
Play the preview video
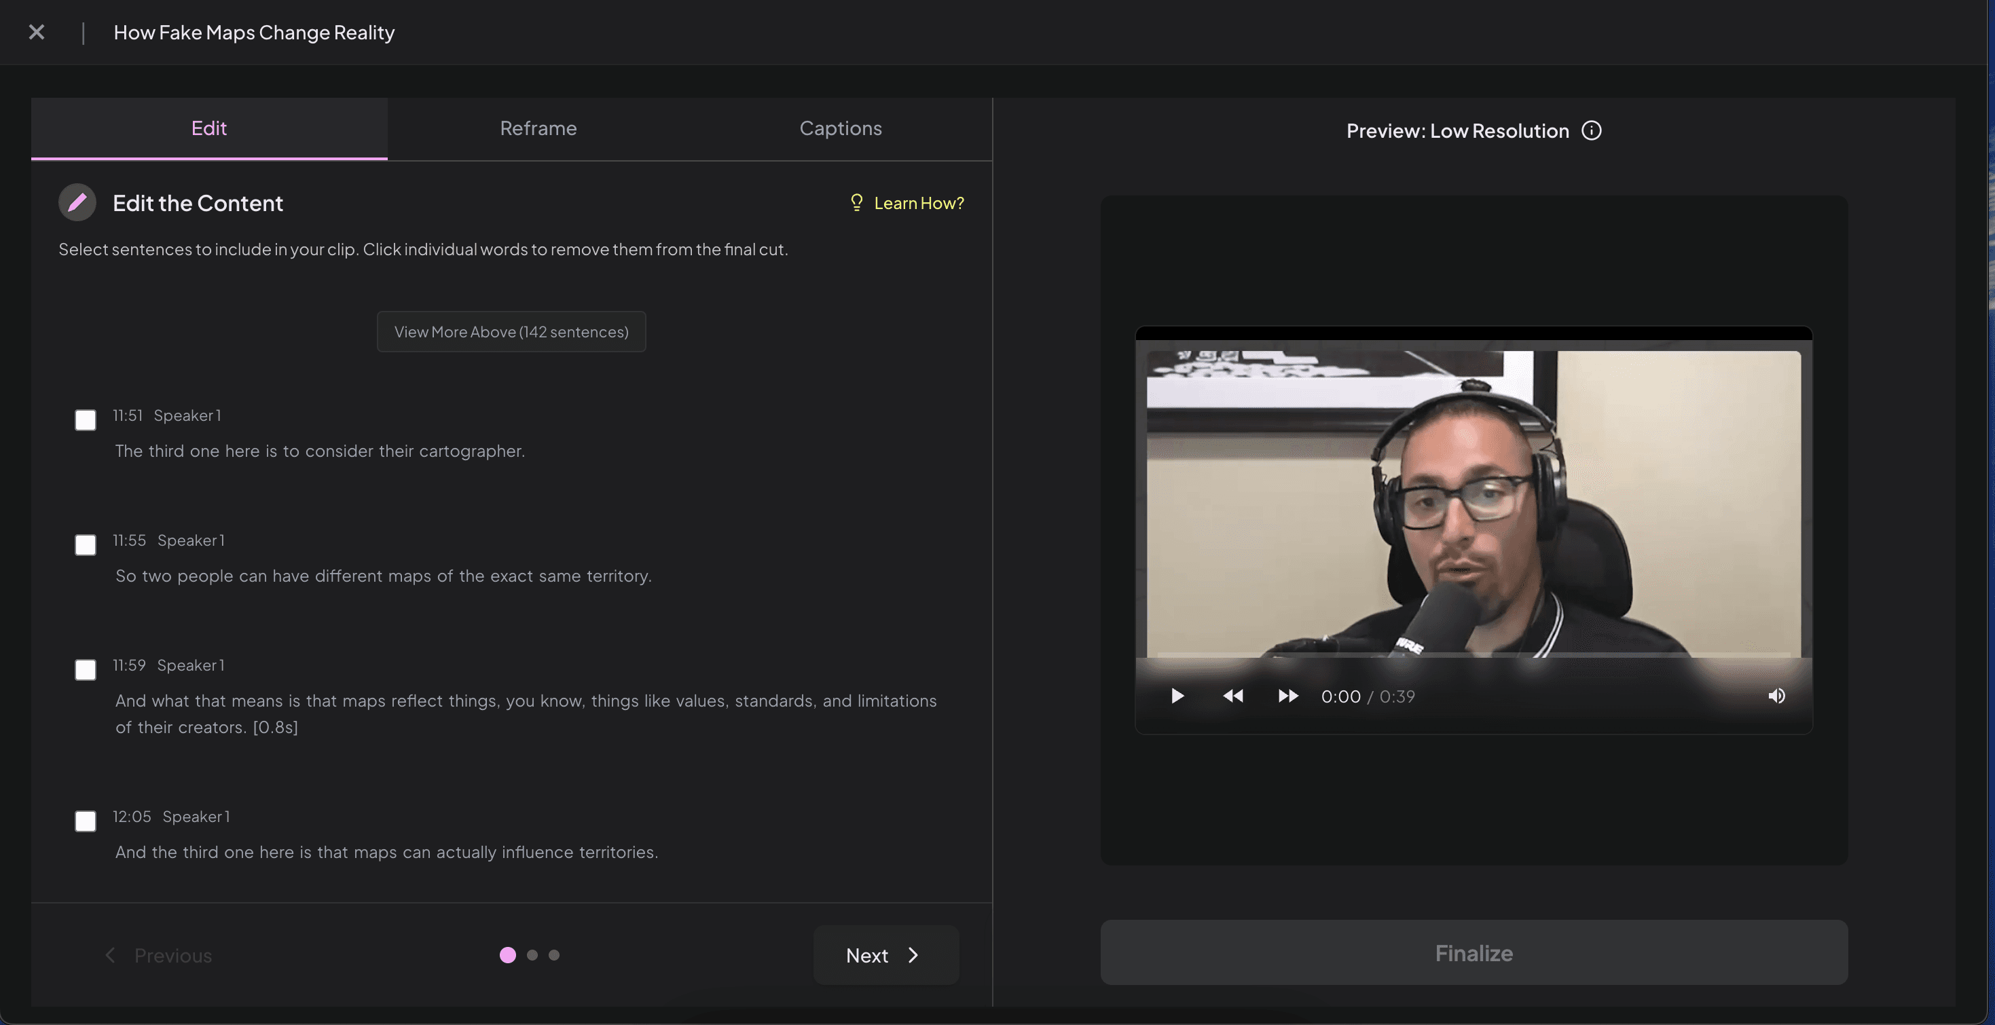[x=1177, y=696]
